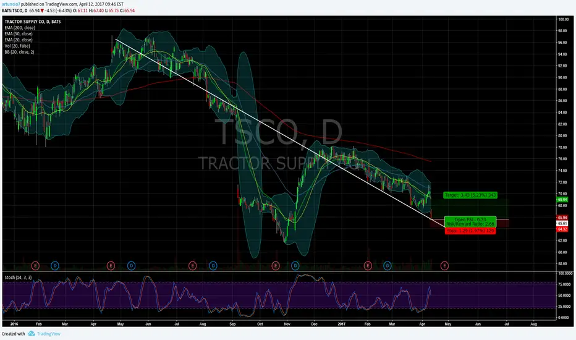This screenshot has width=576, height=340.
Task: Click the Dec label on the time axis
Action: coord(314,324)
